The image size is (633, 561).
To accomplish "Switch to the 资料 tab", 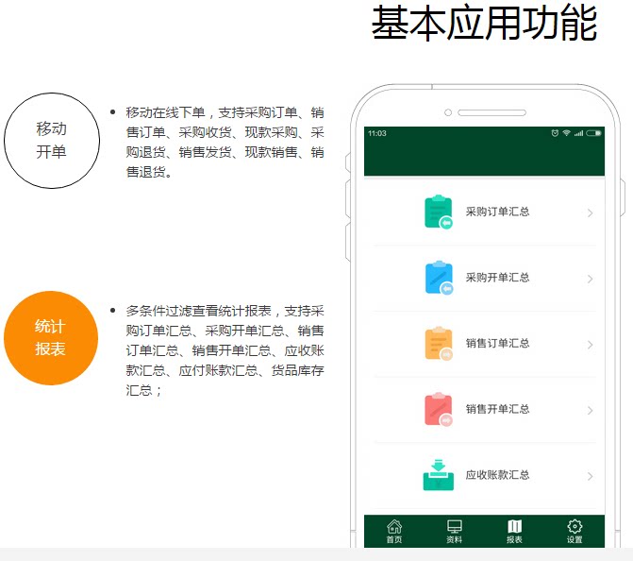I will pos(454,532).
